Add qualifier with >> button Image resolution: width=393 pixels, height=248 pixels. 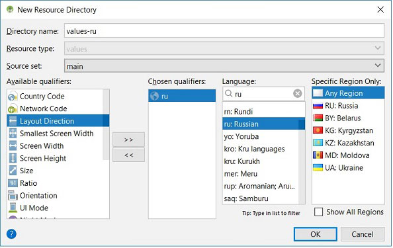tap(128, 140)
